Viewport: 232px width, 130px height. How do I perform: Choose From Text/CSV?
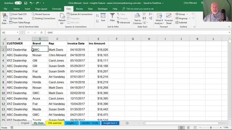[x=18, y=14]
